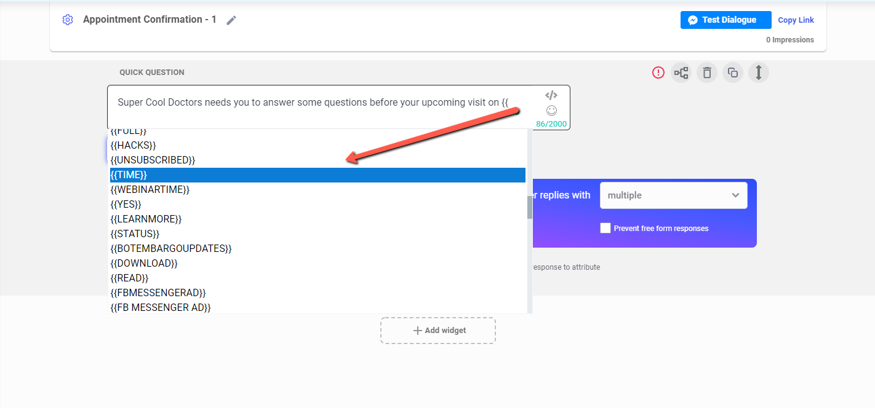Delete the Quick Question via trash icon
875x408 pixels.
706,73
